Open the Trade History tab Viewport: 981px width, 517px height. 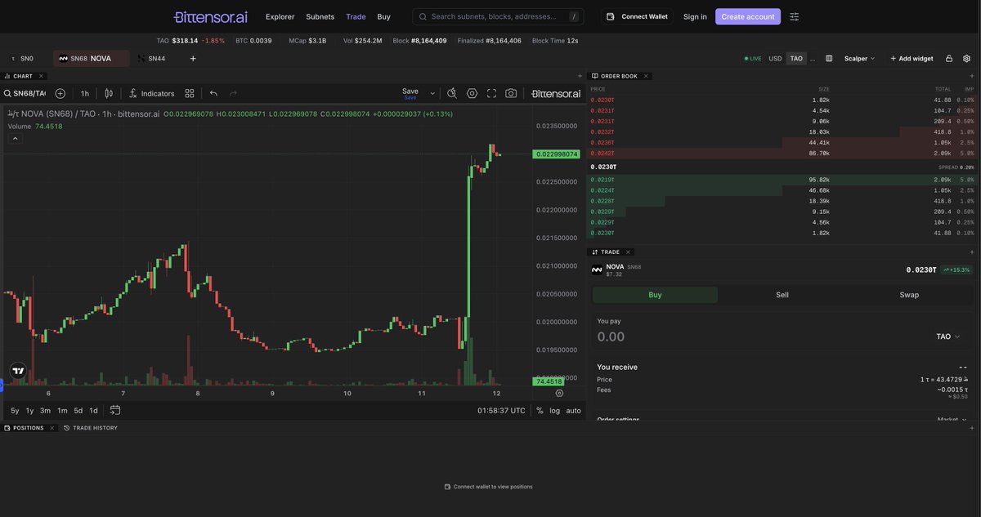point(91,428)
